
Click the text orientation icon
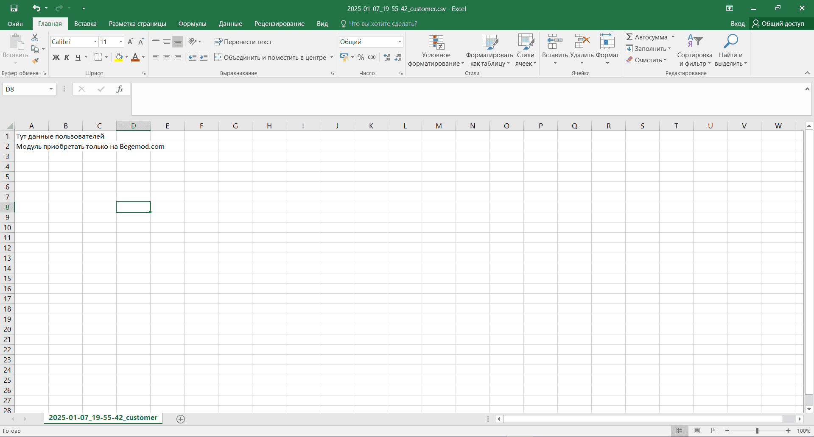coord(193,42)
